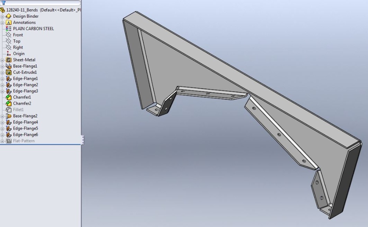Image resolution: width=368 pixels, height=227 pixels.
Task: Select the Sheet-Metal label
Action: [24, 60]
